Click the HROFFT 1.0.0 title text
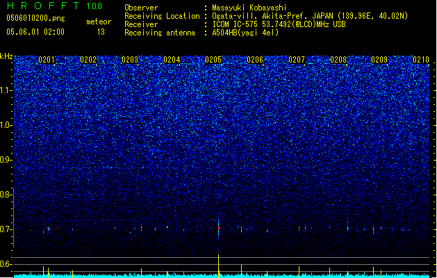 55,6
